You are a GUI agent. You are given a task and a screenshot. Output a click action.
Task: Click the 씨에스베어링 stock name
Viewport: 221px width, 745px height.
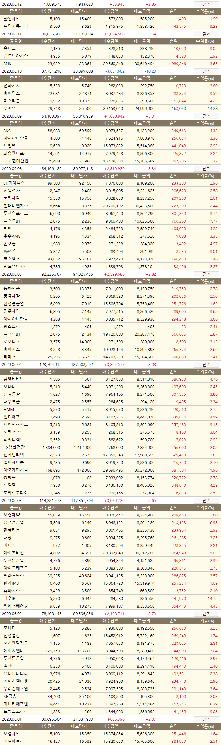coord(16,606)
